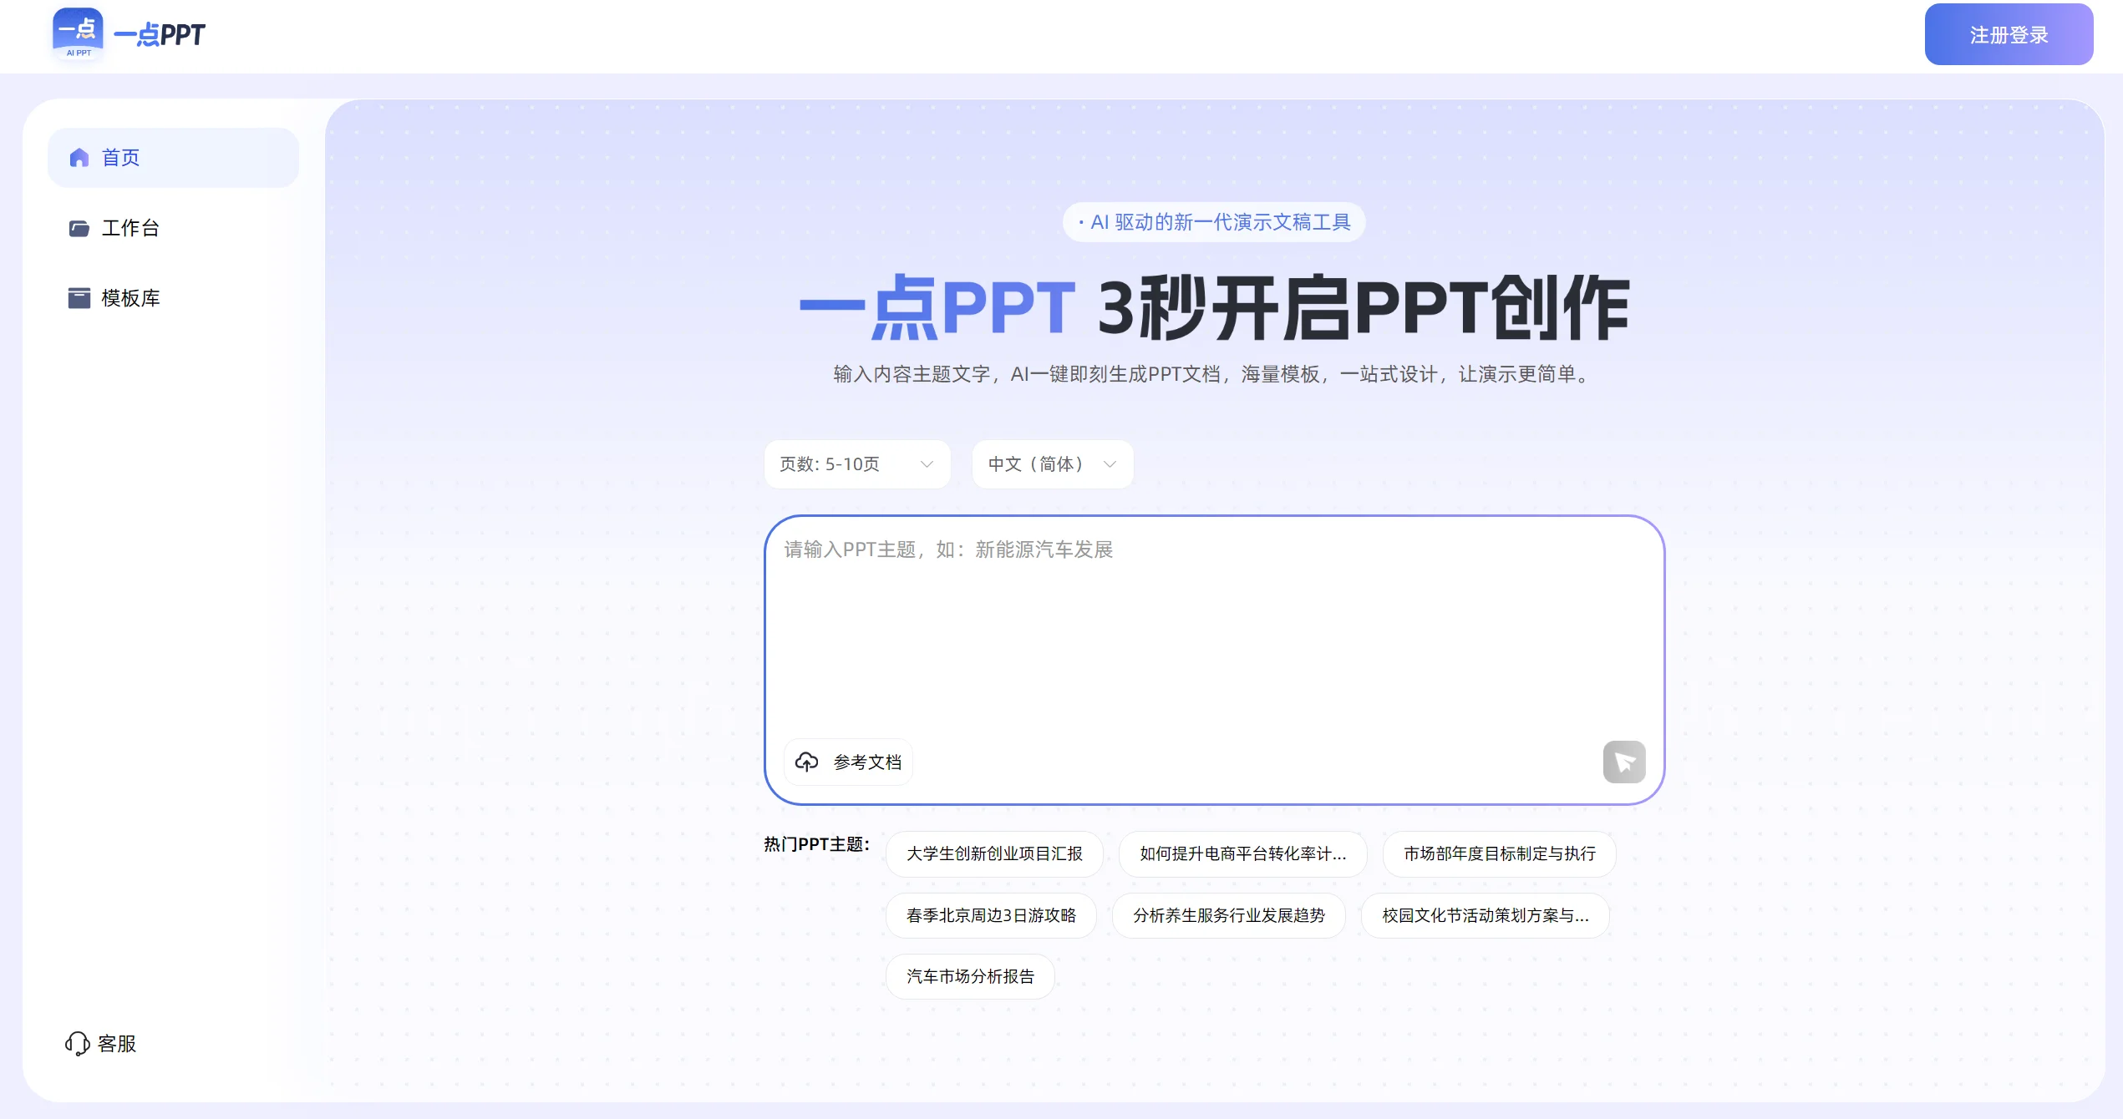Click the chevron on the page count selector

tap(927, 464)
